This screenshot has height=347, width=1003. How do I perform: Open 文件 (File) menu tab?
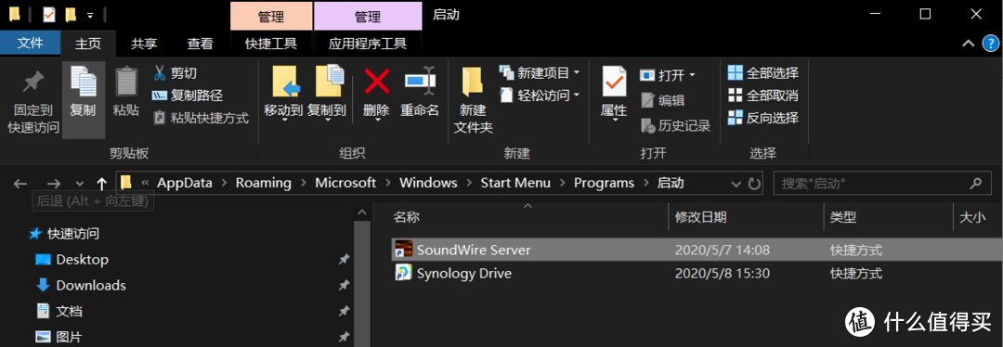pos(30,43)
